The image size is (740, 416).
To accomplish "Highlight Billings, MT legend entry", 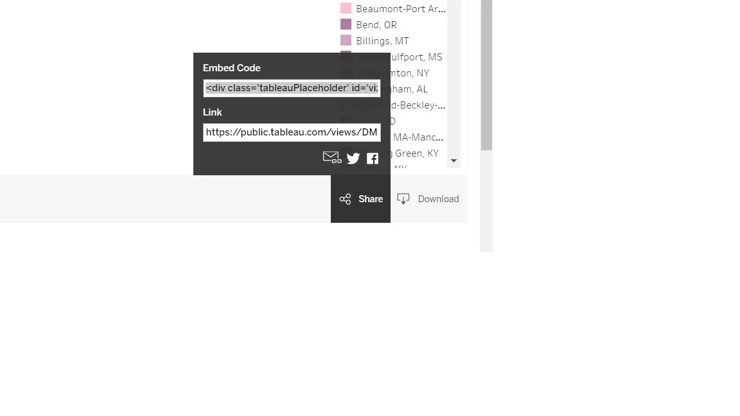I will tap(382, 40).
